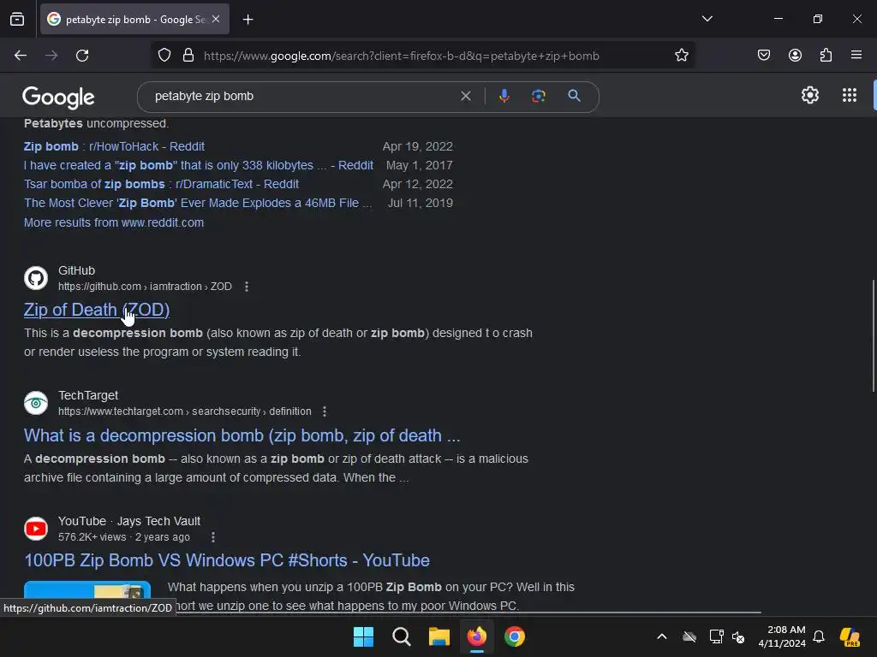Show hidden system tray icons
This screenshot has height=657, width=877.
[662, 636]
